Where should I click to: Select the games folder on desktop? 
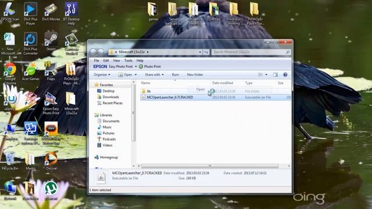[153, 12]
